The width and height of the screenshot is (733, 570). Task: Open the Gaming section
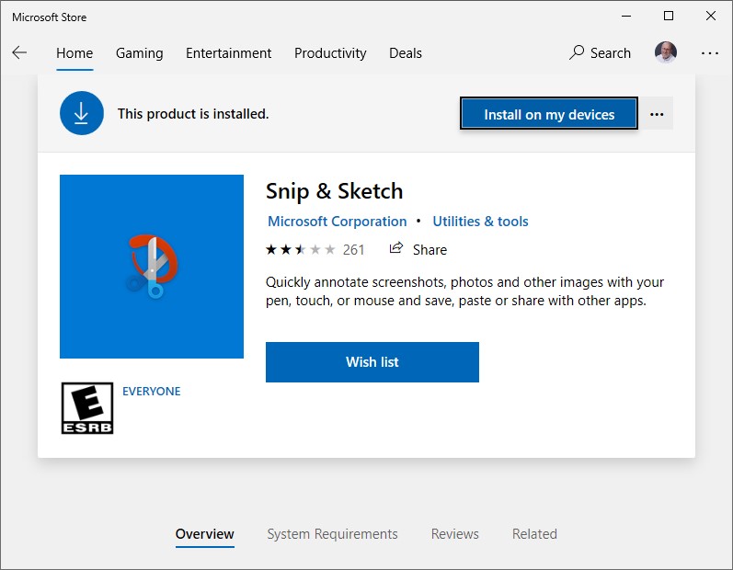[139, 53]
